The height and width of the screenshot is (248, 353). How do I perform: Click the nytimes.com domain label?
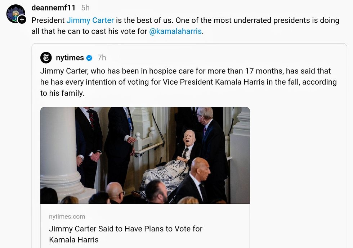[x=67, y=216]
